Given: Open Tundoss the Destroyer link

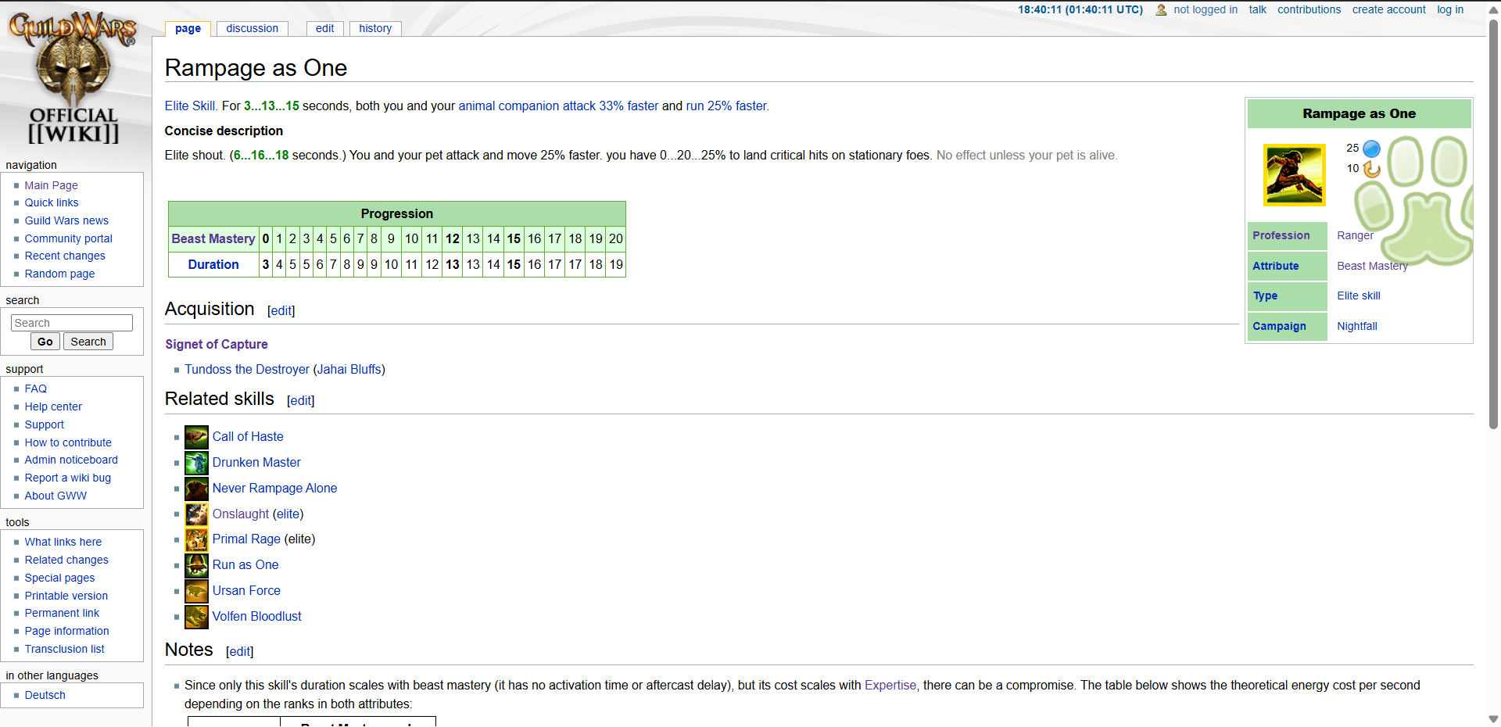Looking at the screenshot, I should coord(247,369).
